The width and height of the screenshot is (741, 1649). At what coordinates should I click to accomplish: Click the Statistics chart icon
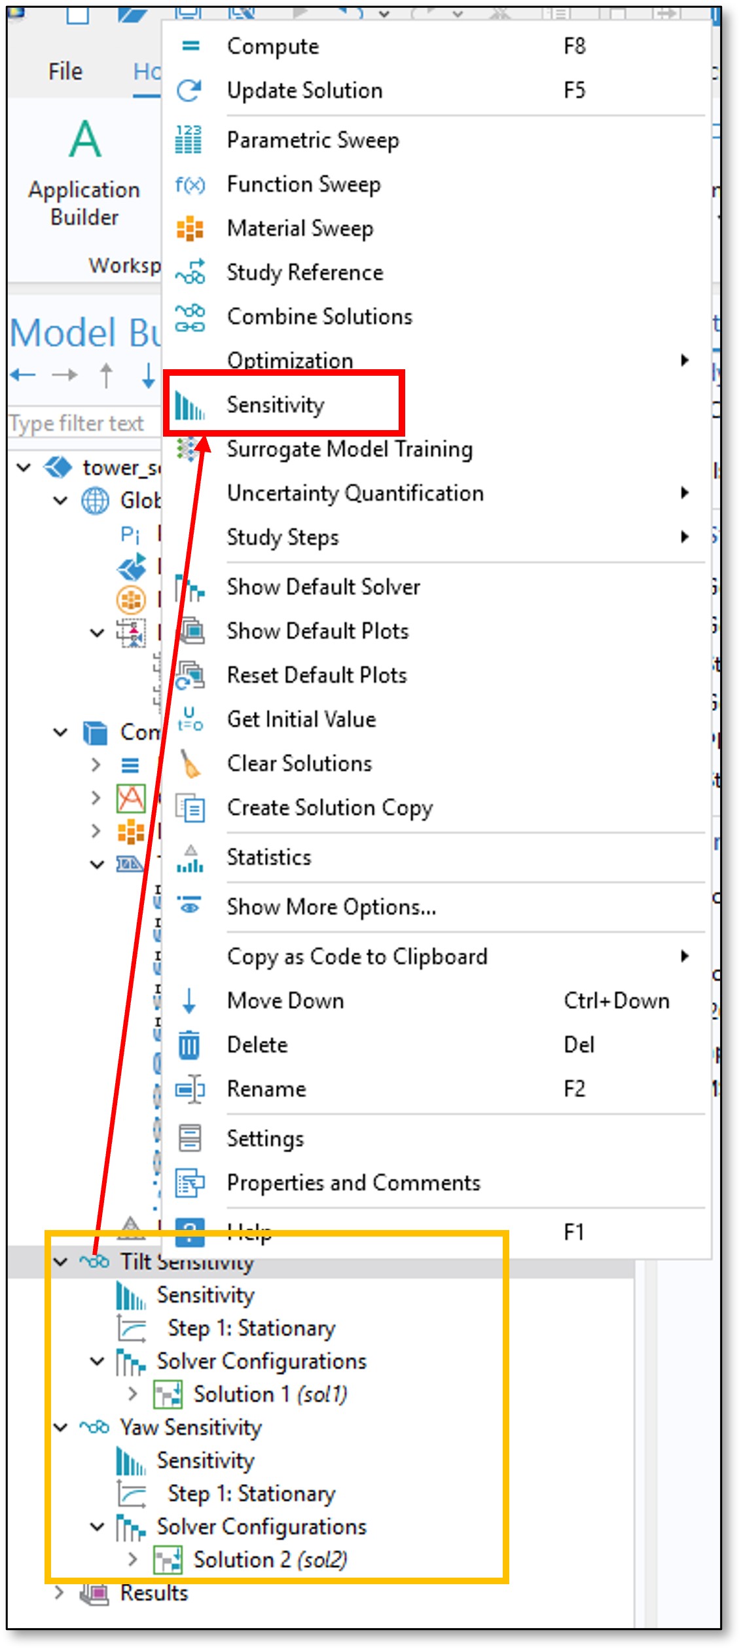(190, 858)
